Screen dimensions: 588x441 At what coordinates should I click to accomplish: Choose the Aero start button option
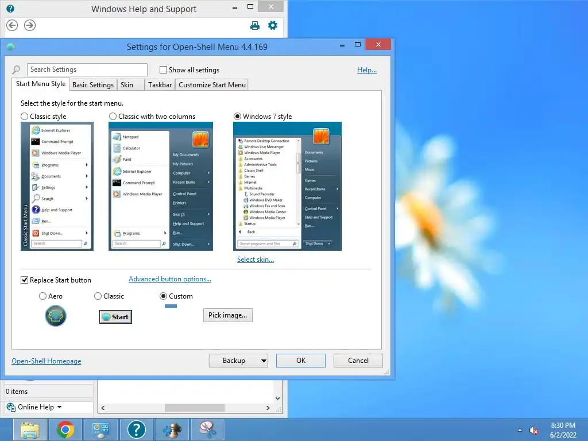tap(42, 296)
